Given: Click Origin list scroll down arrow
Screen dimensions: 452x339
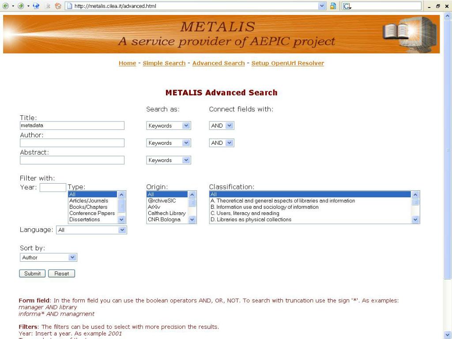Looking at the screenshot, I should click(192, 220).
